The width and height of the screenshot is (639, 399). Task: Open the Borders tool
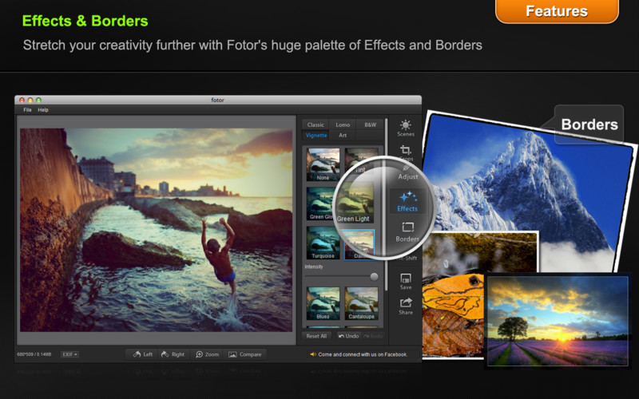tap(407, 232)
